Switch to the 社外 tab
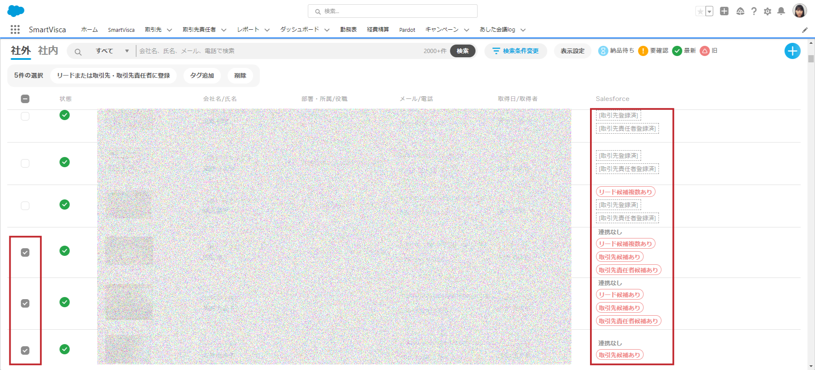The width and height of the screenshot is (815, 370). point(21,51)
